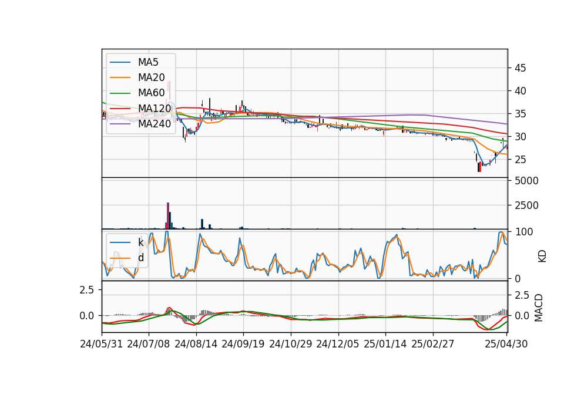
Task: Click the MA120 legend label
Action: [155, 109]
